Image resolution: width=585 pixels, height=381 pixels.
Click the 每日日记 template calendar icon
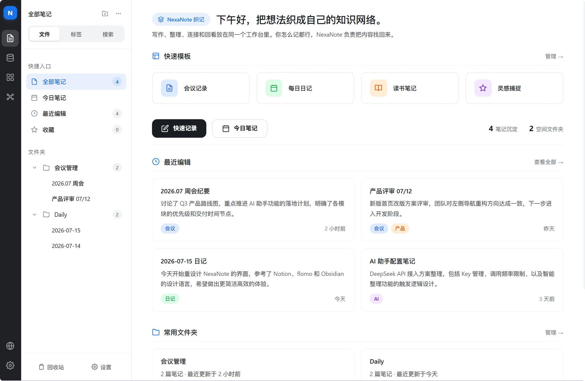point(274,88)
